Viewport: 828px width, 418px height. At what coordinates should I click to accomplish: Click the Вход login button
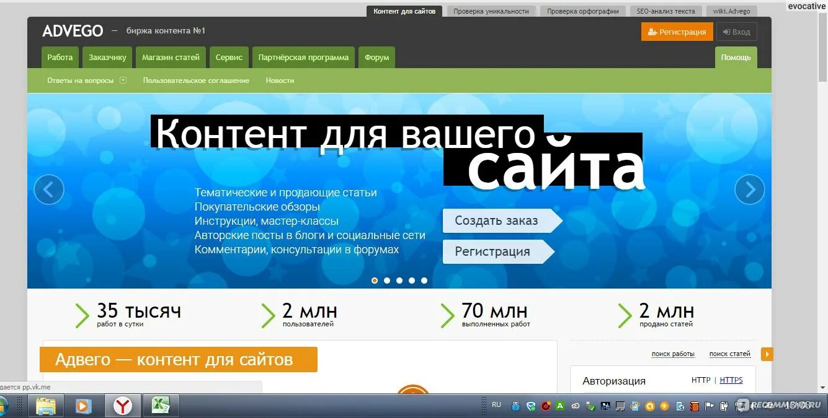point(736,32)
